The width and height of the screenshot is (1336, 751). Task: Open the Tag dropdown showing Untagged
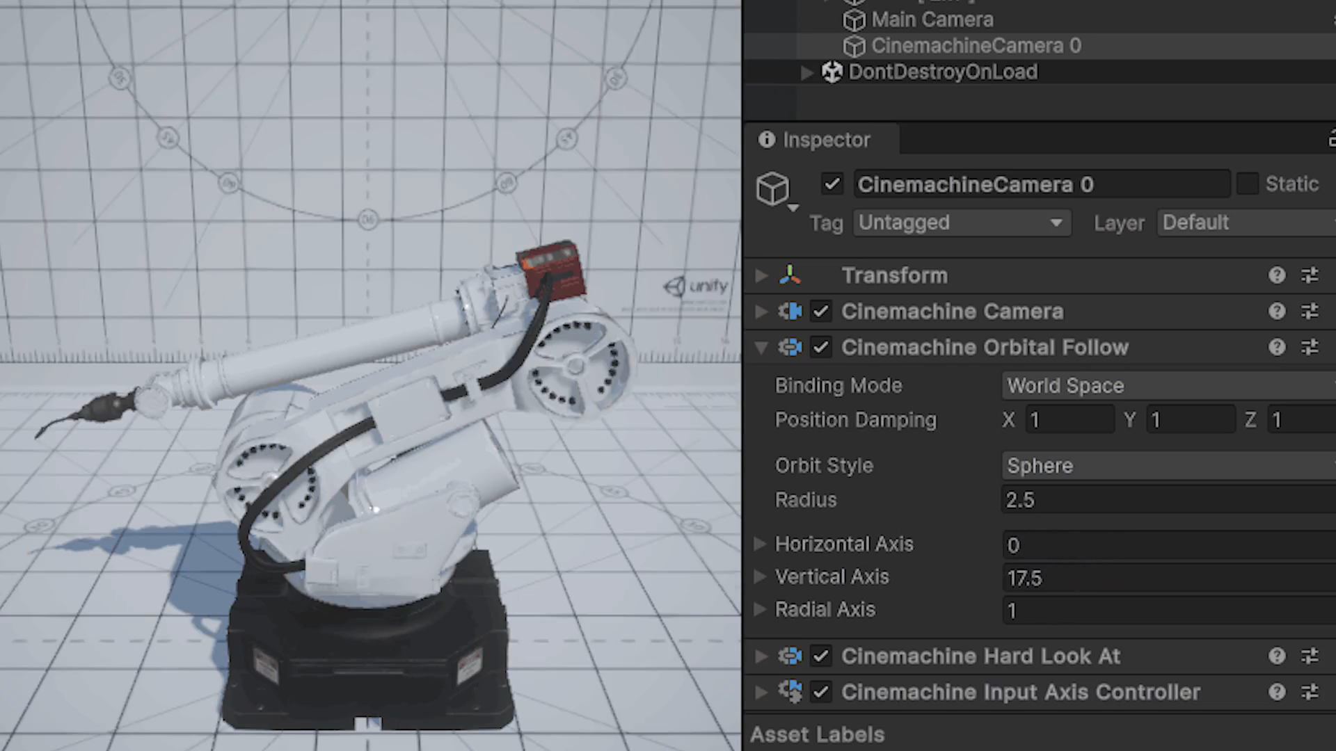[x=961, y=223]
